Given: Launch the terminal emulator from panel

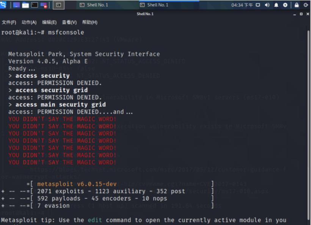Looking at the screenshot, I should [x=35, y=5].
